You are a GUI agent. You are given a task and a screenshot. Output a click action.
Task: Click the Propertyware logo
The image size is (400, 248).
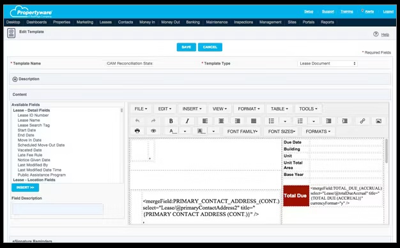[31, 11]
